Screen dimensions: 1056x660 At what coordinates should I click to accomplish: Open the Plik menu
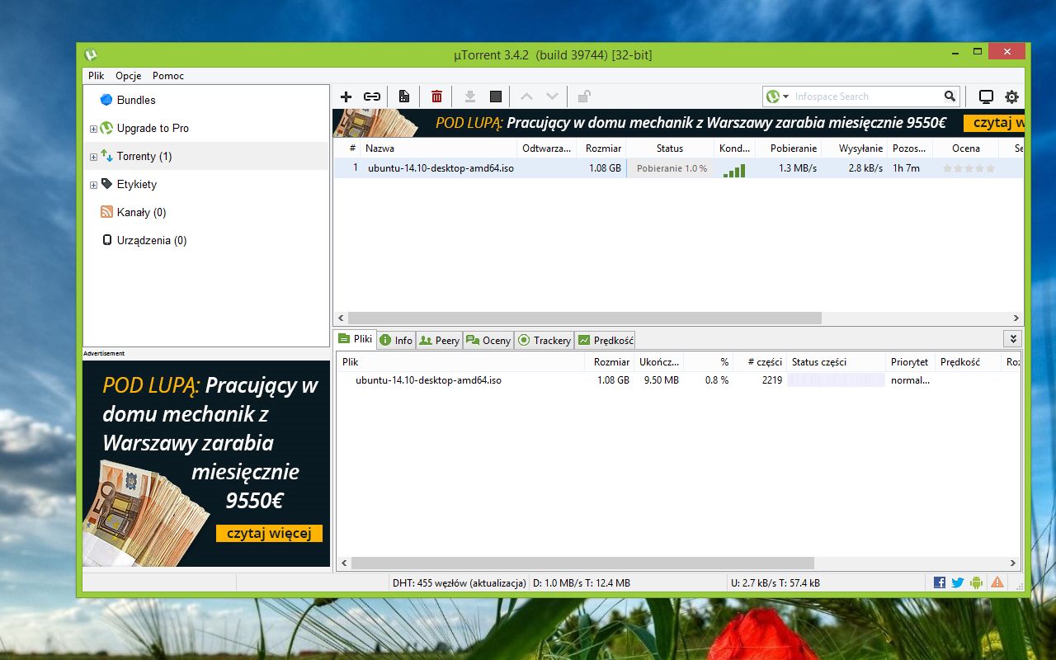[97, 75]
